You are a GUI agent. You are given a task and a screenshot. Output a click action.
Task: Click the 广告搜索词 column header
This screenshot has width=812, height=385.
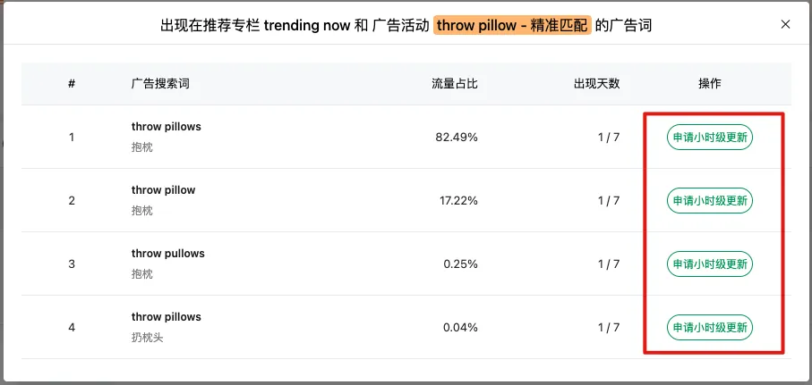(x=160, y=84)
